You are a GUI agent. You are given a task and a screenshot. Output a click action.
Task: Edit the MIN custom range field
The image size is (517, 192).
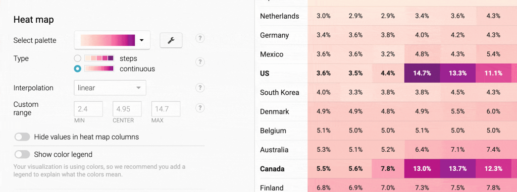88,109
